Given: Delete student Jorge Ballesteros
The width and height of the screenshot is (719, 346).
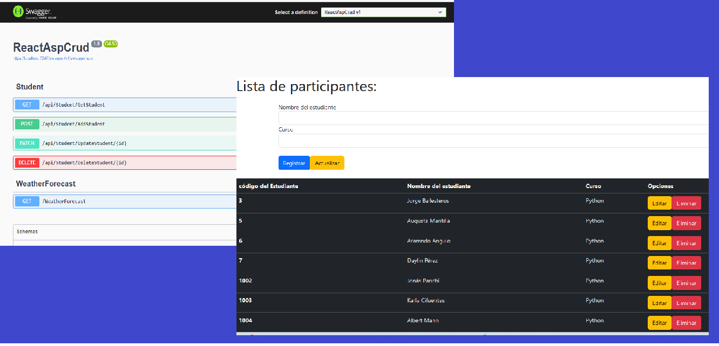Looking at the screenshot, I should [x=687, y=203].
